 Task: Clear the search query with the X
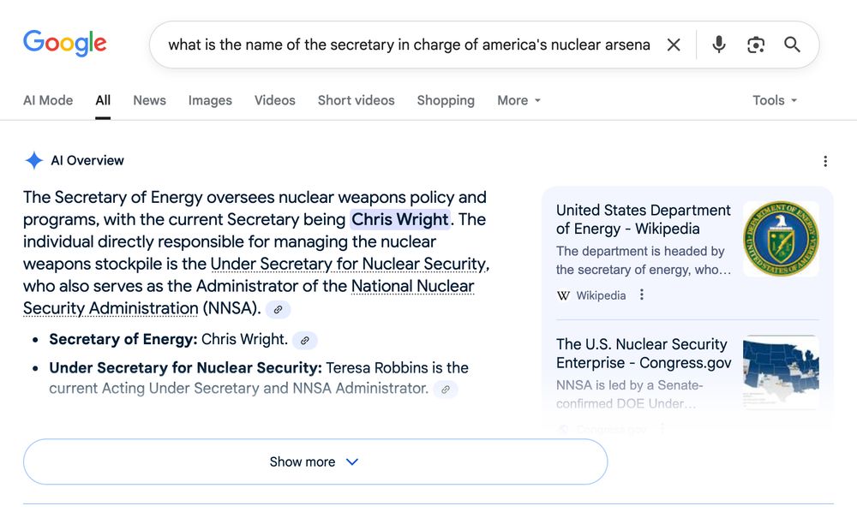[674, 45]
